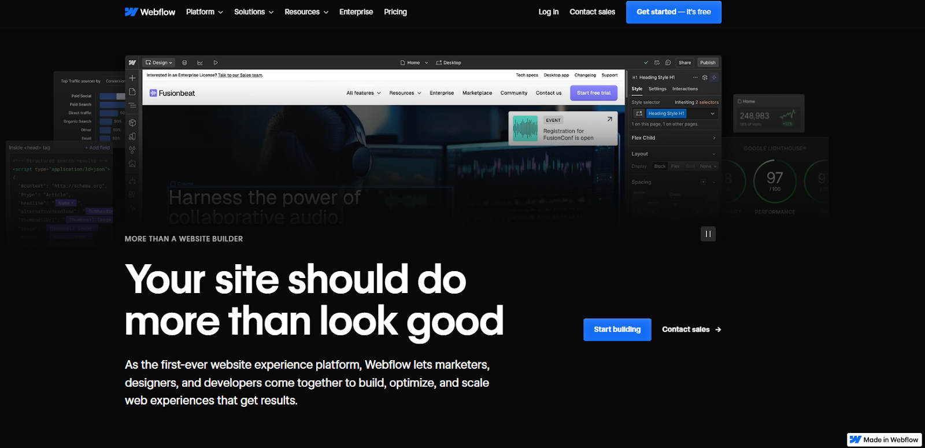Open the Navigator panel icon
Viewport: 925px width, 448px height.
coord(132,105)
